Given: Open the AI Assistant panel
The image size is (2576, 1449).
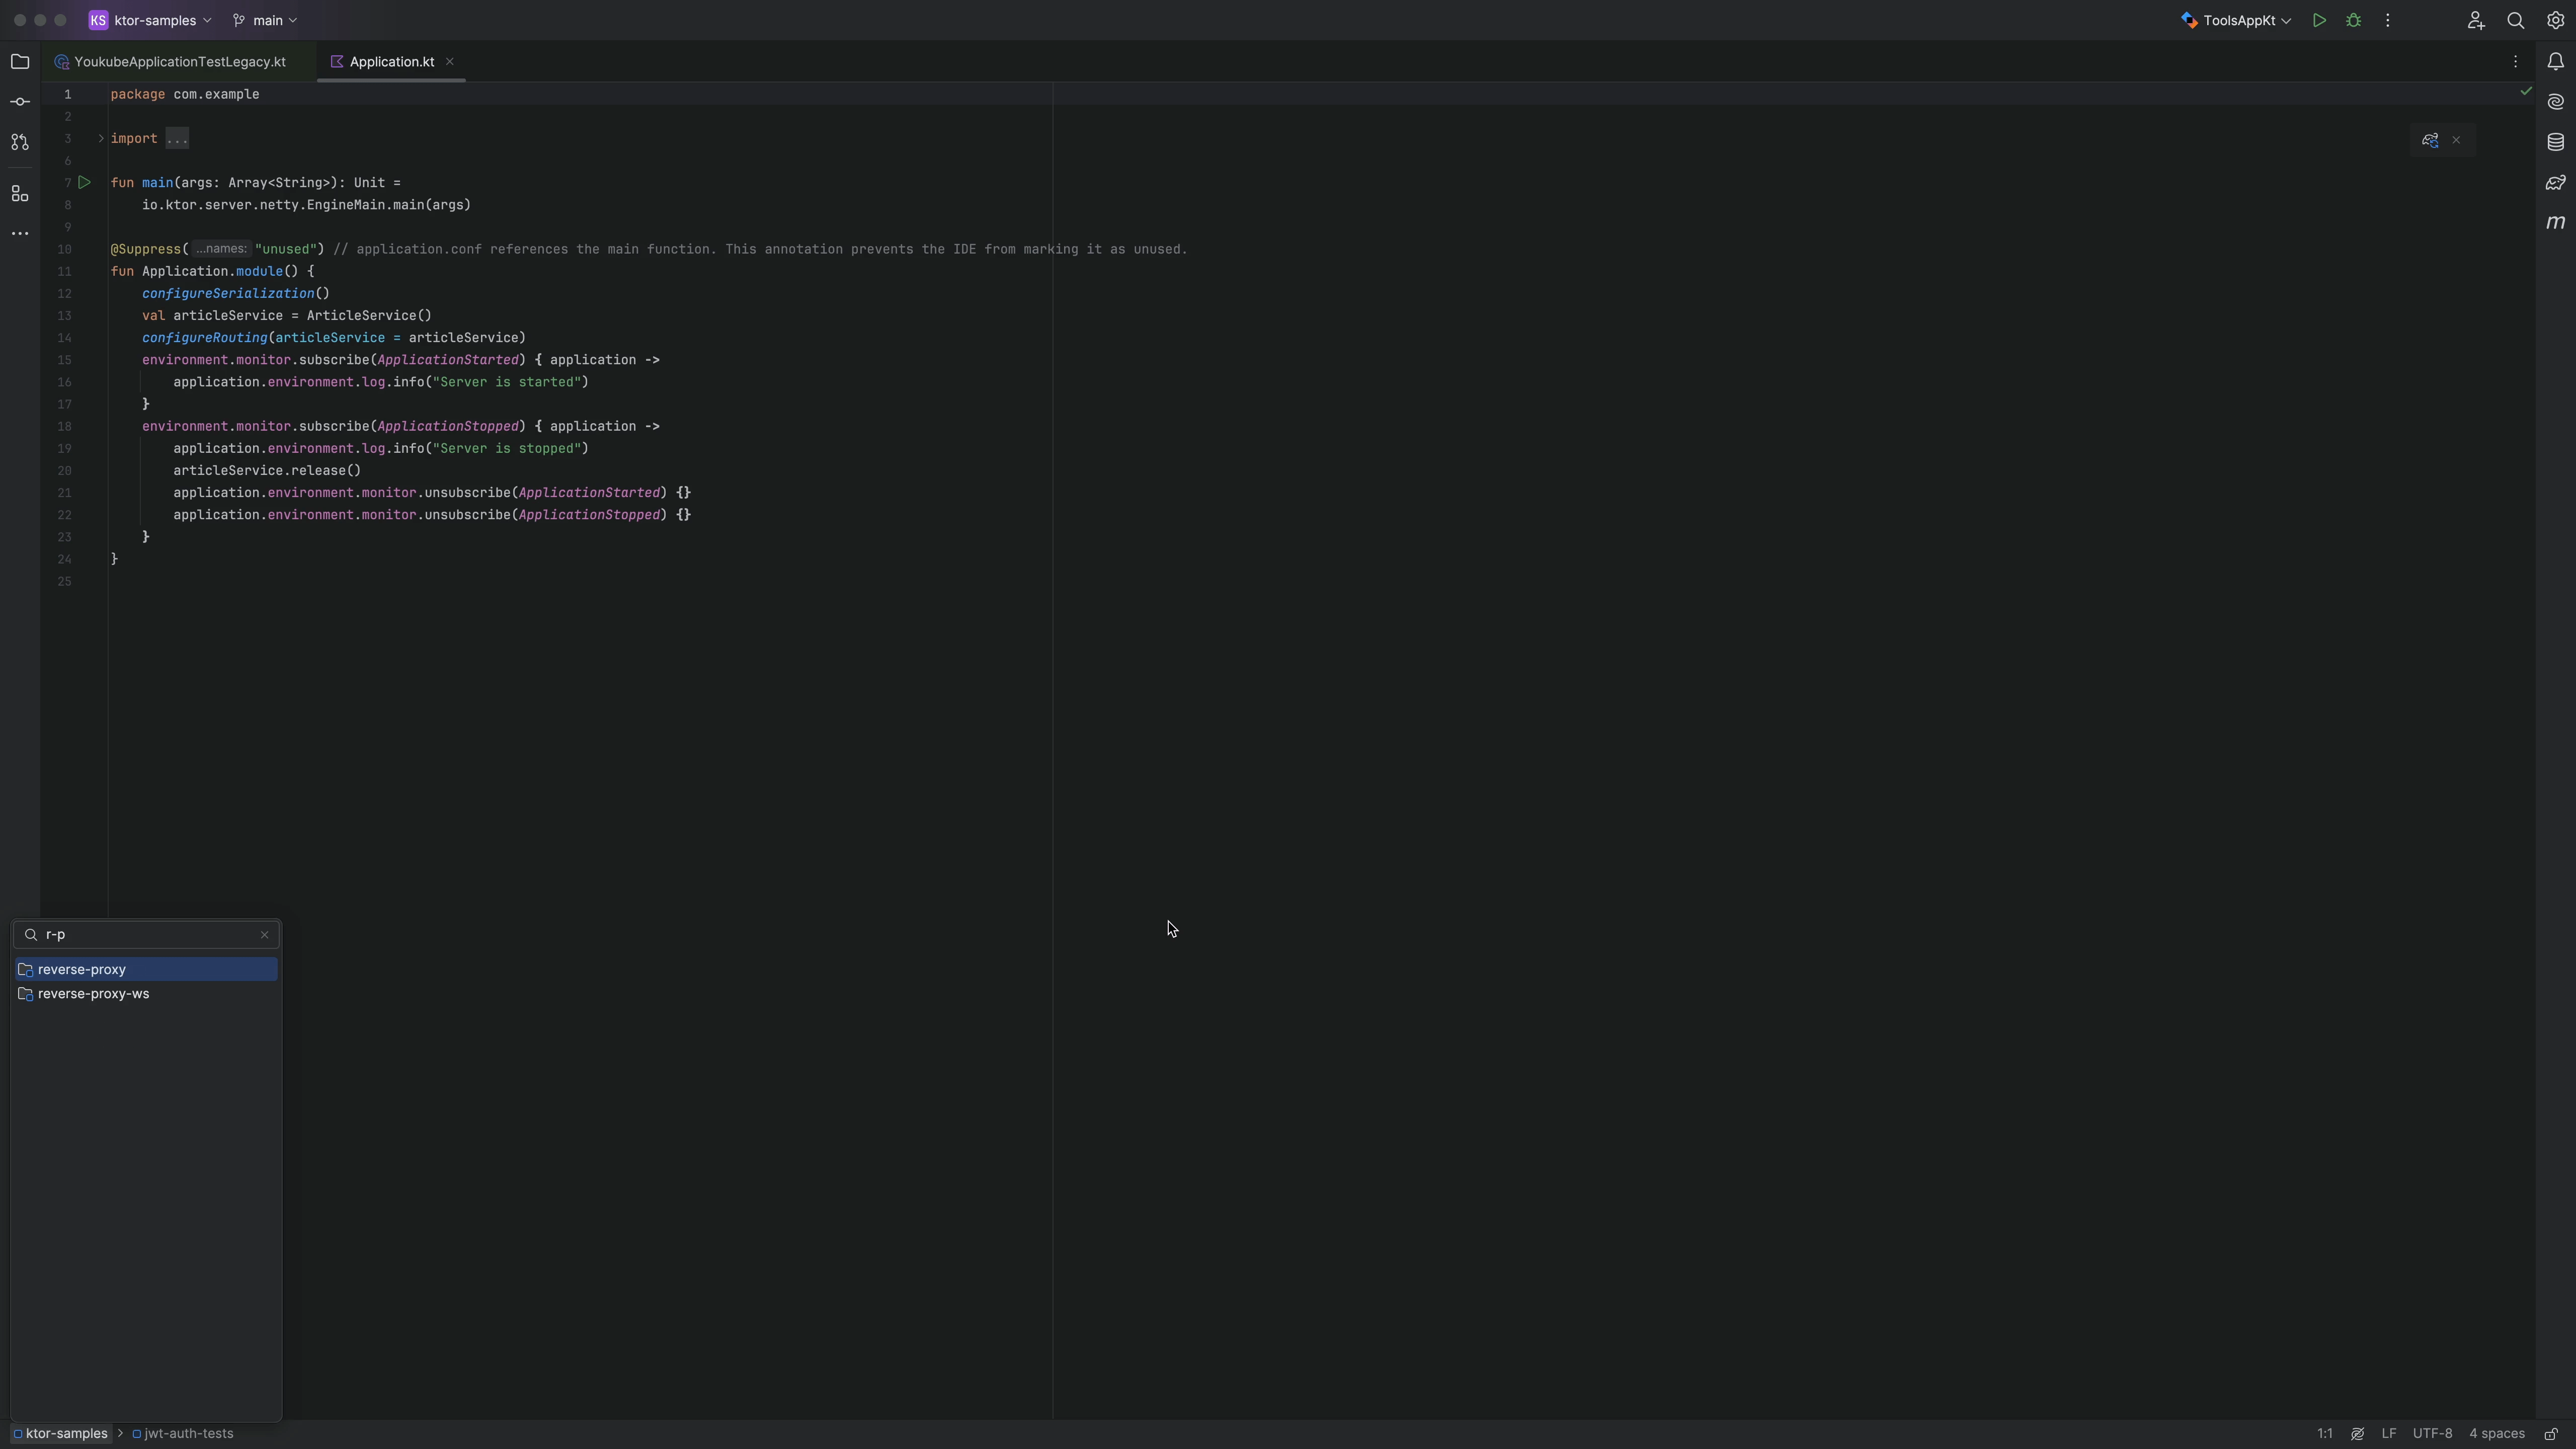Looking at the screenshot, I should pyautogui.click(x=2556, y=102).
